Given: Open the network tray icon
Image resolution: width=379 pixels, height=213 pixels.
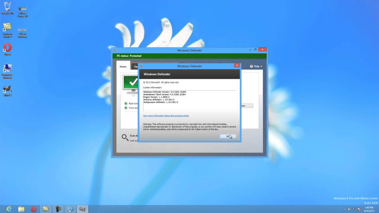Looking at the screenshot, I should click(x=354, y=209).
